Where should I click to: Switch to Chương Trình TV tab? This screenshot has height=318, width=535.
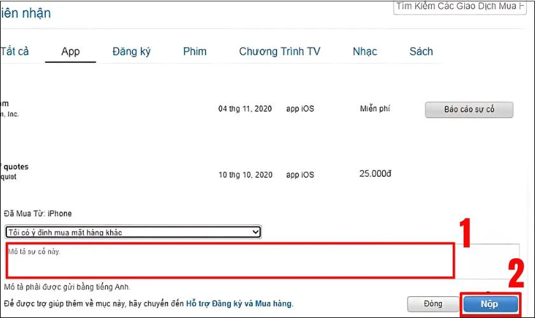(280, 52)
